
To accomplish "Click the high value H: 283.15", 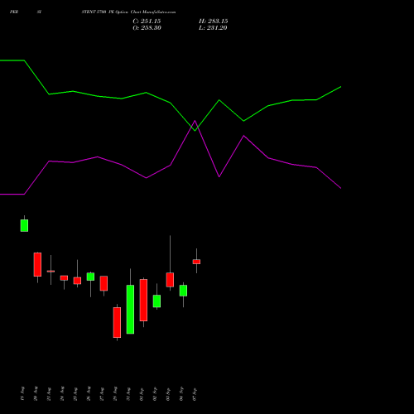I will [214, 22].
